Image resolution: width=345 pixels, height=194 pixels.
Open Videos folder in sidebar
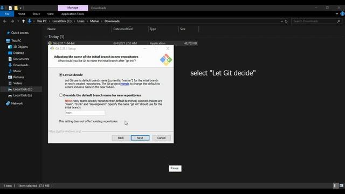pyautogui.click(x=18, y=83)
